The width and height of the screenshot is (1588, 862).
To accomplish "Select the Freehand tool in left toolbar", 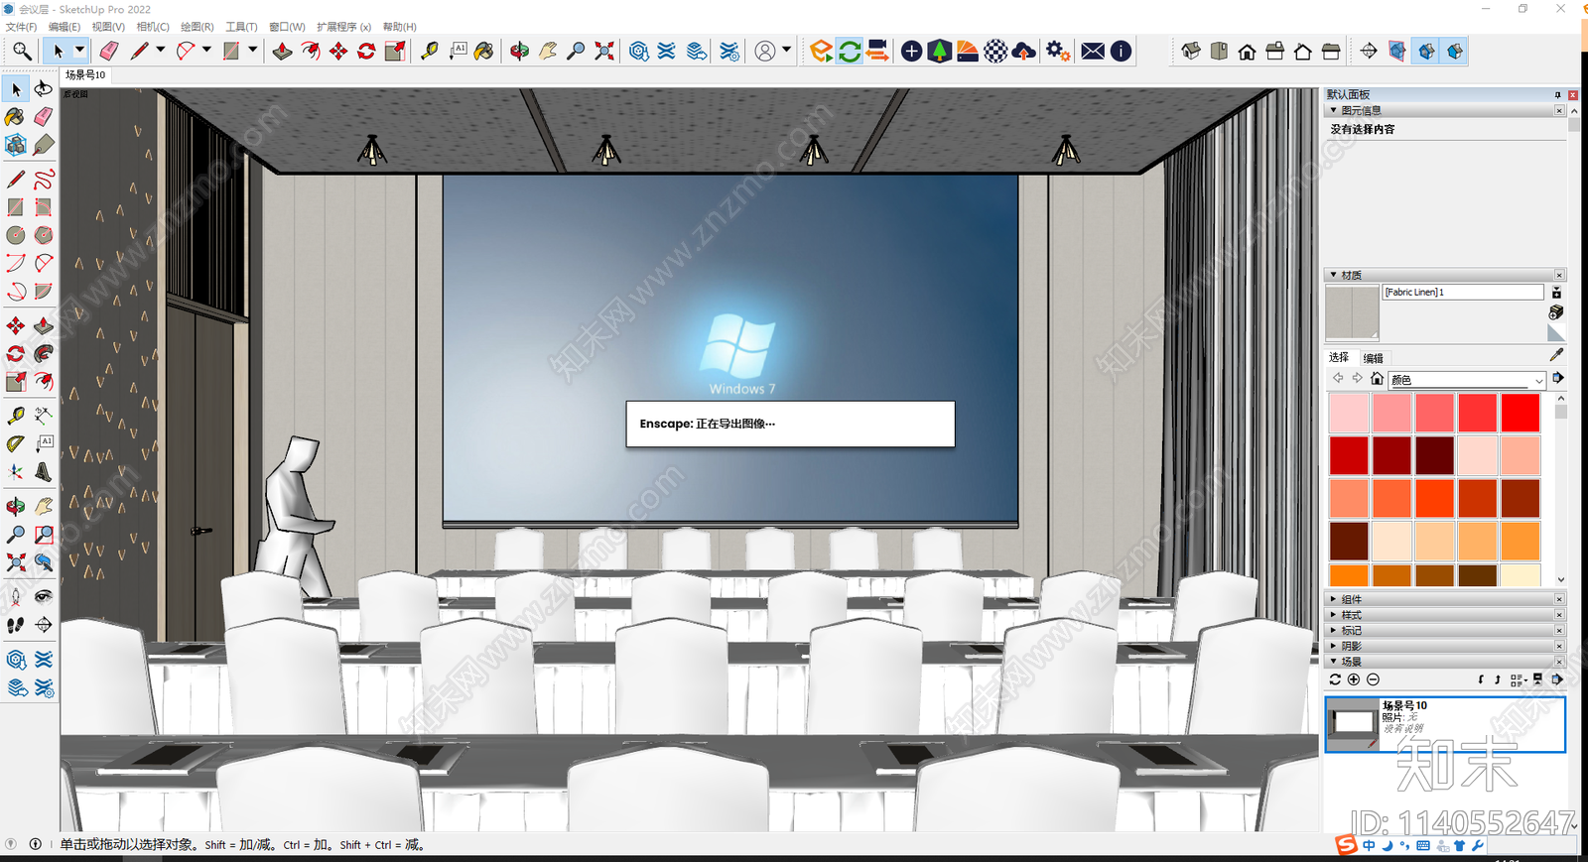I will (44, 180).
